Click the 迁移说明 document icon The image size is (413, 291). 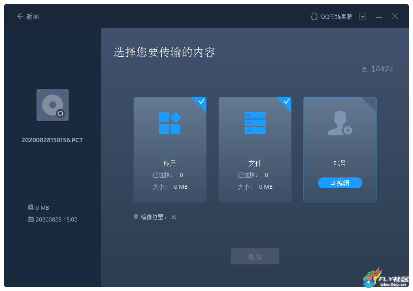[364, 69]
